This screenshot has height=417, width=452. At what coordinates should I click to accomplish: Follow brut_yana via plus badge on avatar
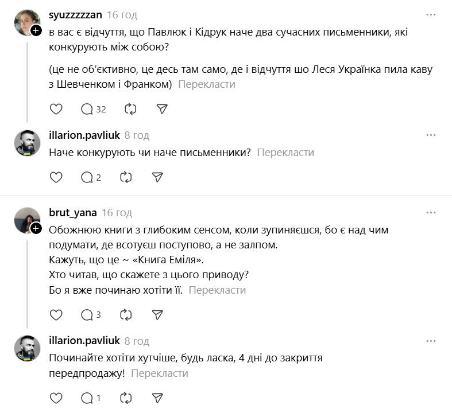(36, 228)
